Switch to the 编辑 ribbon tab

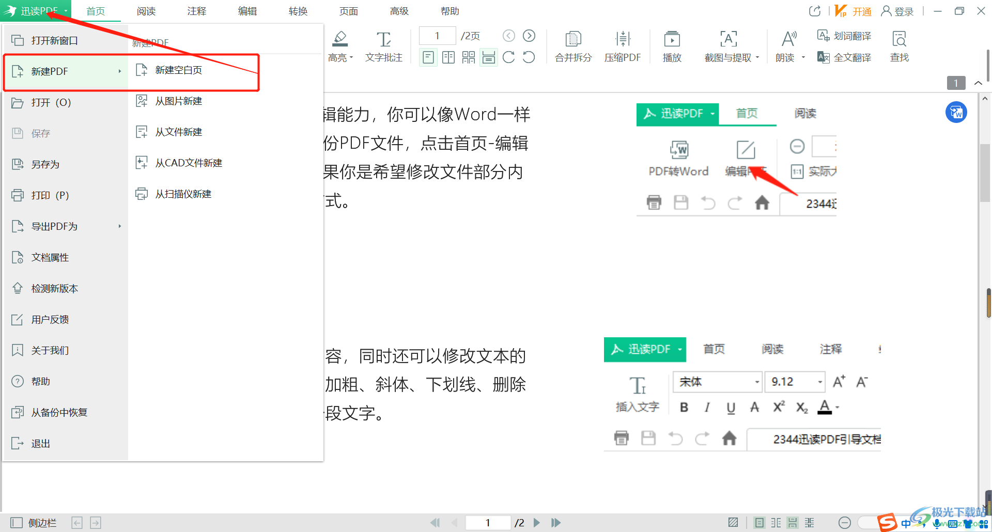coord(247,11)
